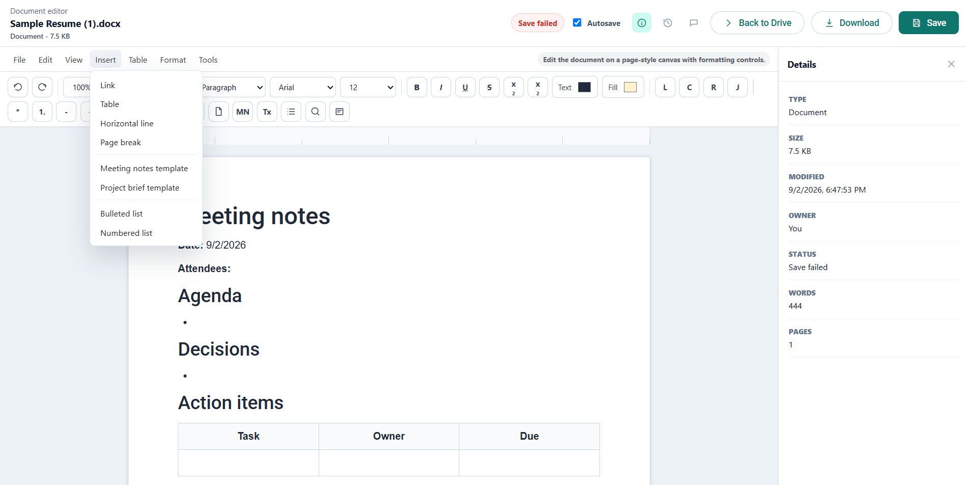The width and height of the screenshot is (966, 485).
Task: Click the empty cell under Task
Action: [248, 463]
